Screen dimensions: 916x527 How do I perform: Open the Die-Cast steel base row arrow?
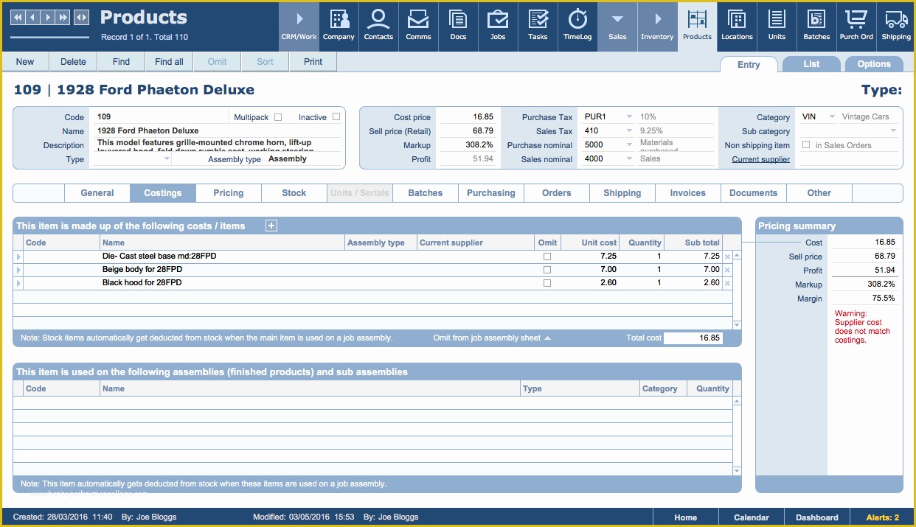point(18,256)
